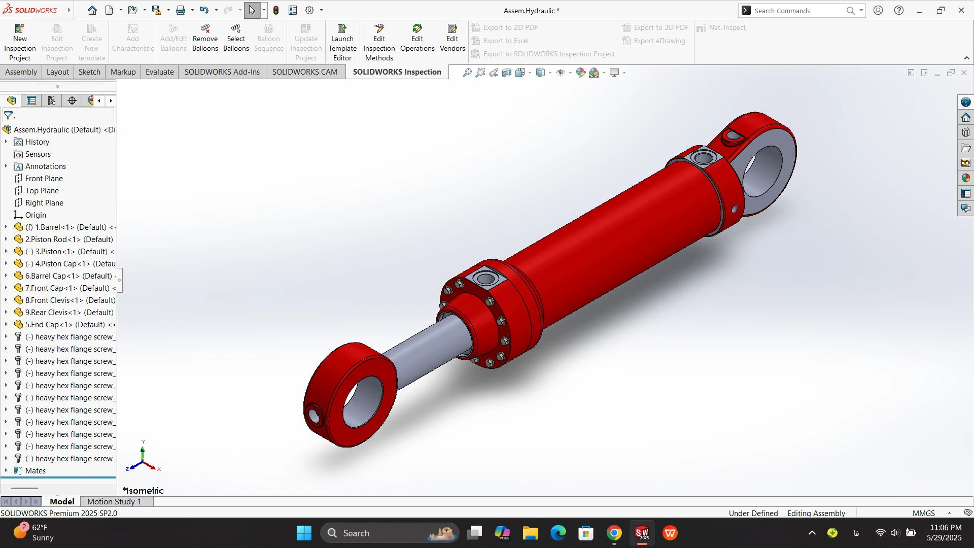Image resolution: width=974 pixels, height=548 pixels.
Task: Open Design Library in the task pane
Action: coord(965,132)
